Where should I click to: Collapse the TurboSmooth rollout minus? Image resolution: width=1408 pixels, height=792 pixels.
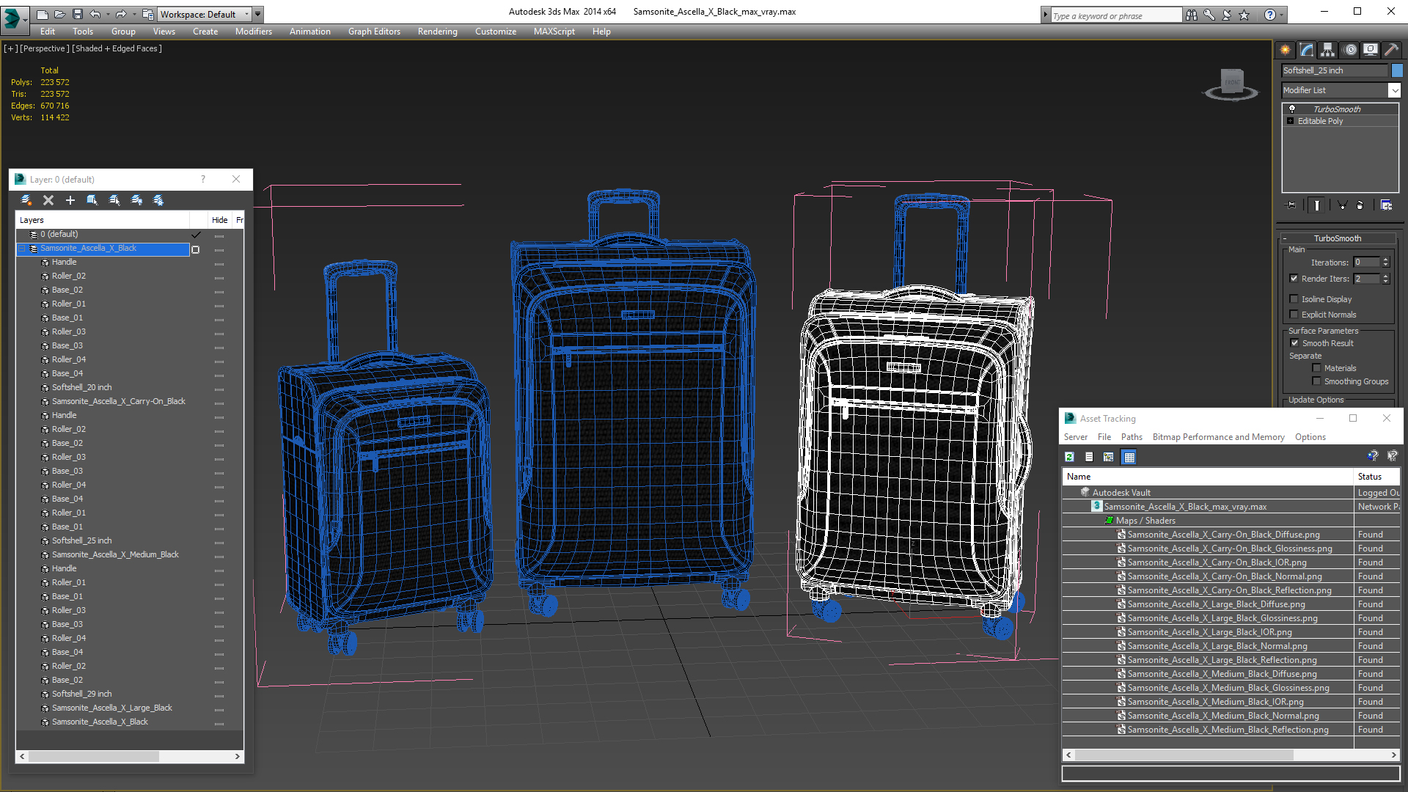coord(1285,238)
